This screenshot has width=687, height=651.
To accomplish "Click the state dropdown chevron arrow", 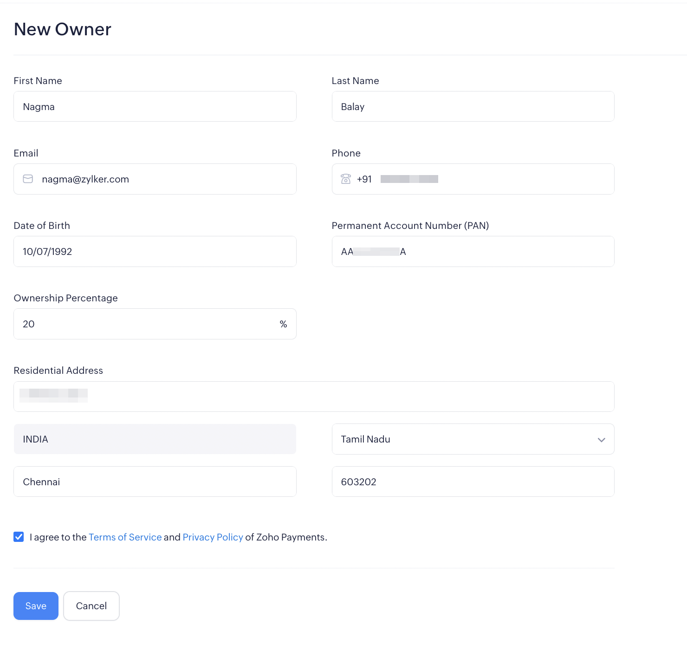I will tap(602, 440).
